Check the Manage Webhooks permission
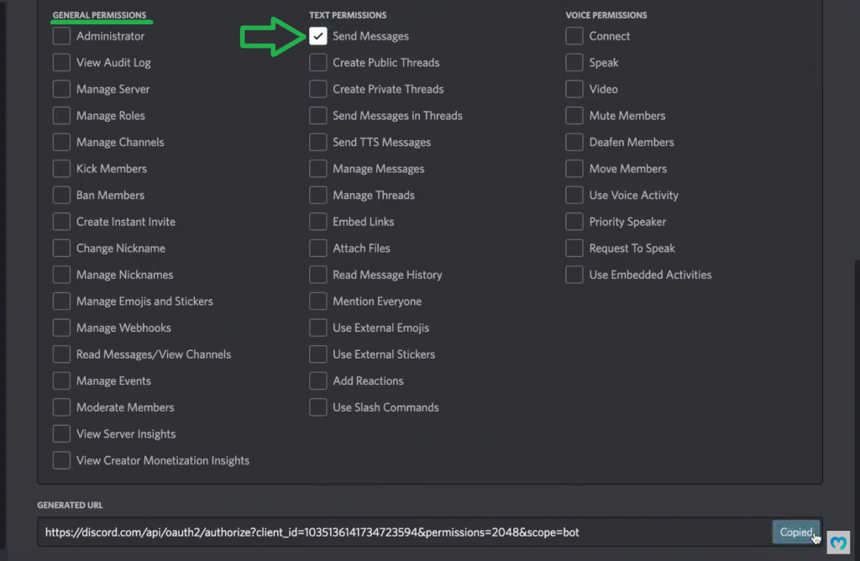The width and height of the screenshot is (860, 561). pos(61,328)
